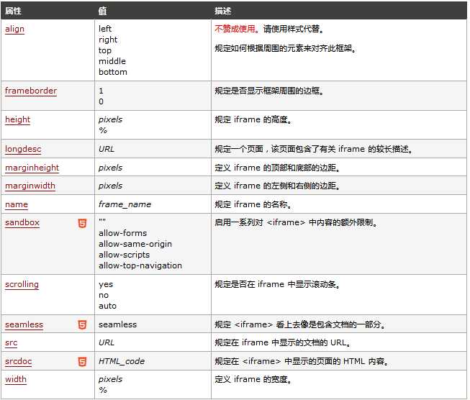470x400 pixels.
Task: Click the 'frame_name' value
Action: pos(125,204)
